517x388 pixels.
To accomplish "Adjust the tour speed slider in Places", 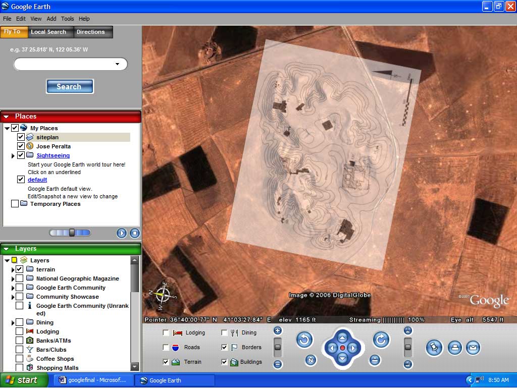I will click(72, 233).
